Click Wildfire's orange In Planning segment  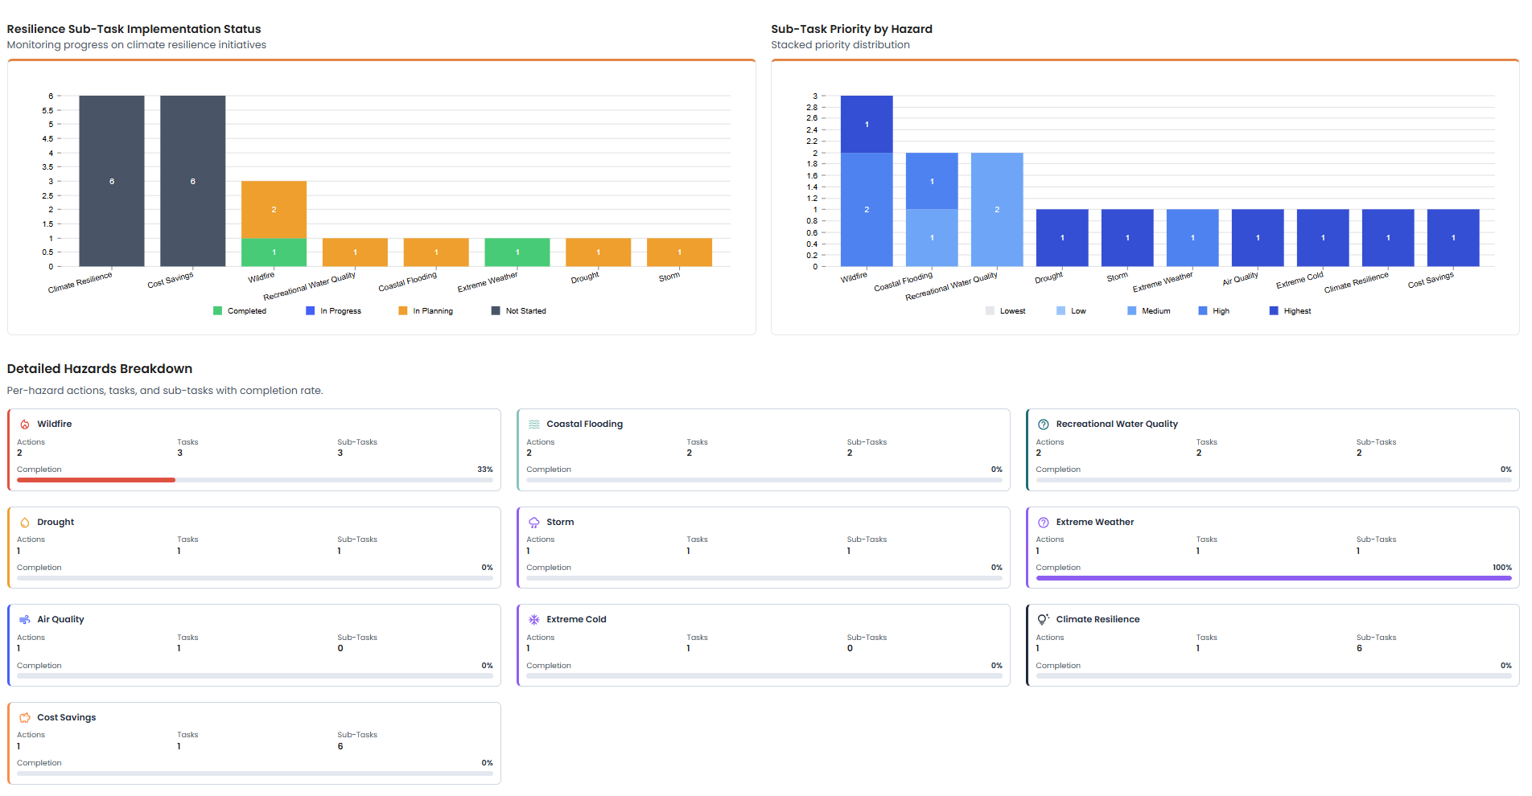274,209
